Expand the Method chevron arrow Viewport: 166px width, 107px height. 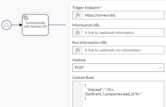point(160,68)
